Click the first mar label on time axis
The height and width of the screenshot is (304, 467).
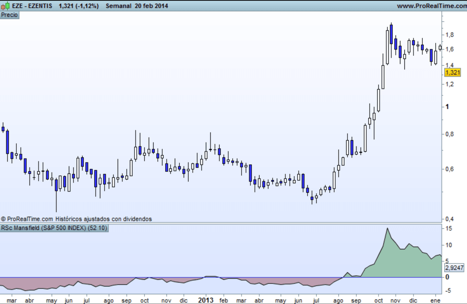click(11, 300)
